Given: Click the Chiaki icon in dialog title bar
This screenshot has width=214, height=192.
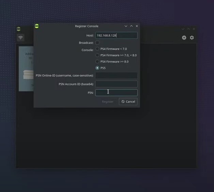Looking at the screenshot, I should (x=37, y=26).
